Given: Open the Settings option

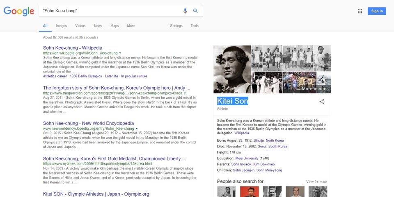Looking at the screenshot, I should click(176, 26).
